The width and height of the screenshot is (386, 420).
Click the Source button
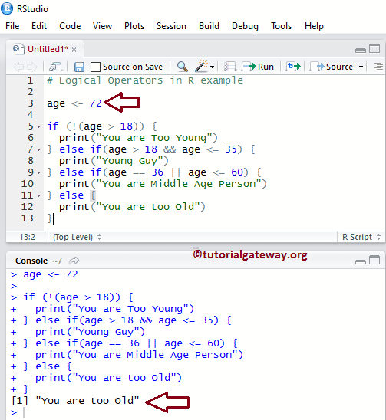332,67
